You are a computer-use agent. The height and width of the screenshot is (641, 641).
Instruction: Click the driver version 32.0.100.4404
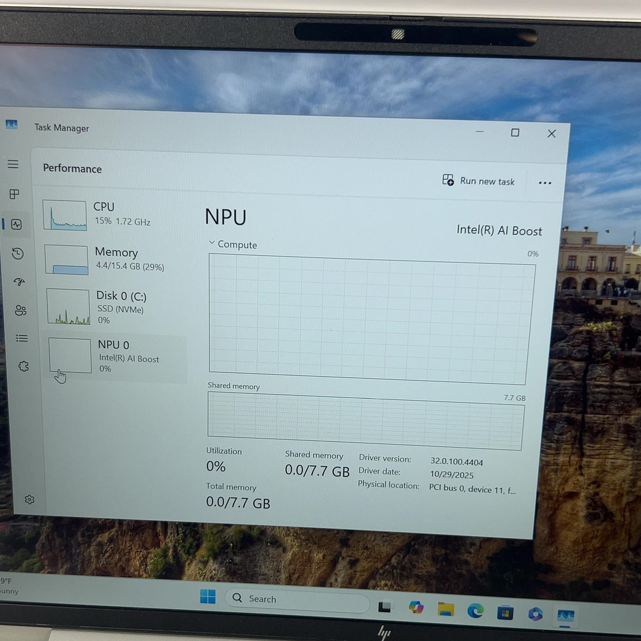tap(457, 462)
